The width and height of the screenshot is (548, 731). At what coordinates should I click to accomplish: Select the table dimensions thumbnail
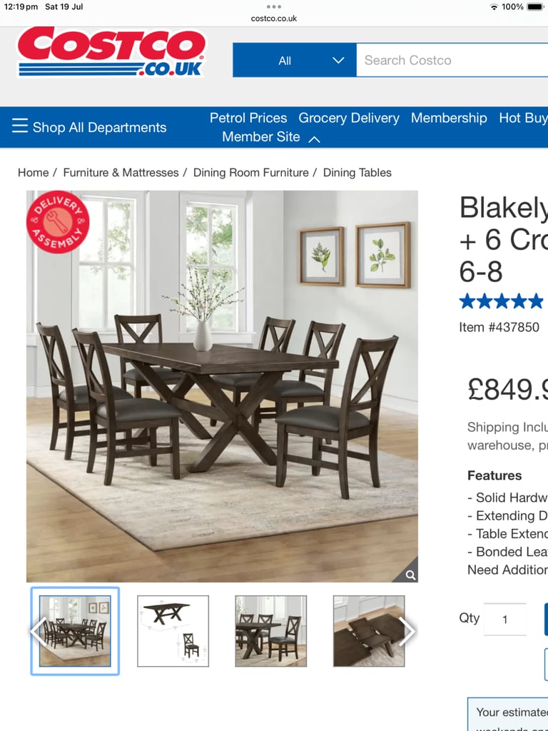pos(173,631)
